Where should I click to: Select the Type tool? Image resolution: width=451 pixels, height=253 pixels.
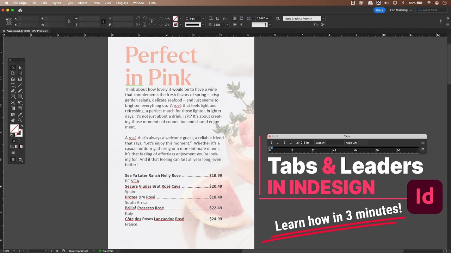(13, 85)
